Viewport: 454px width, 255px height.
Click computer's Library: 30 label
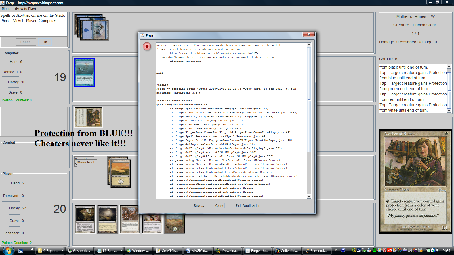(16, 82)
